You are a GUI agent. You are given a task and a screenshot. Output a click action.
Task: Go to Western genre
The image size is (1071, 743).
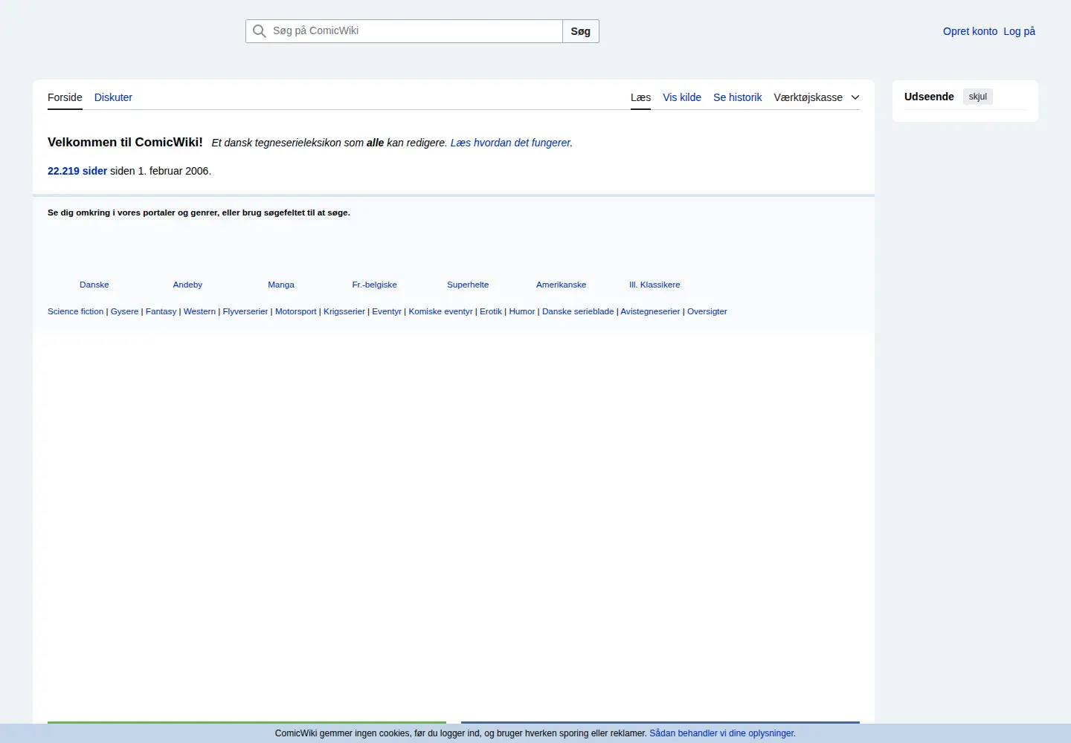199,311
